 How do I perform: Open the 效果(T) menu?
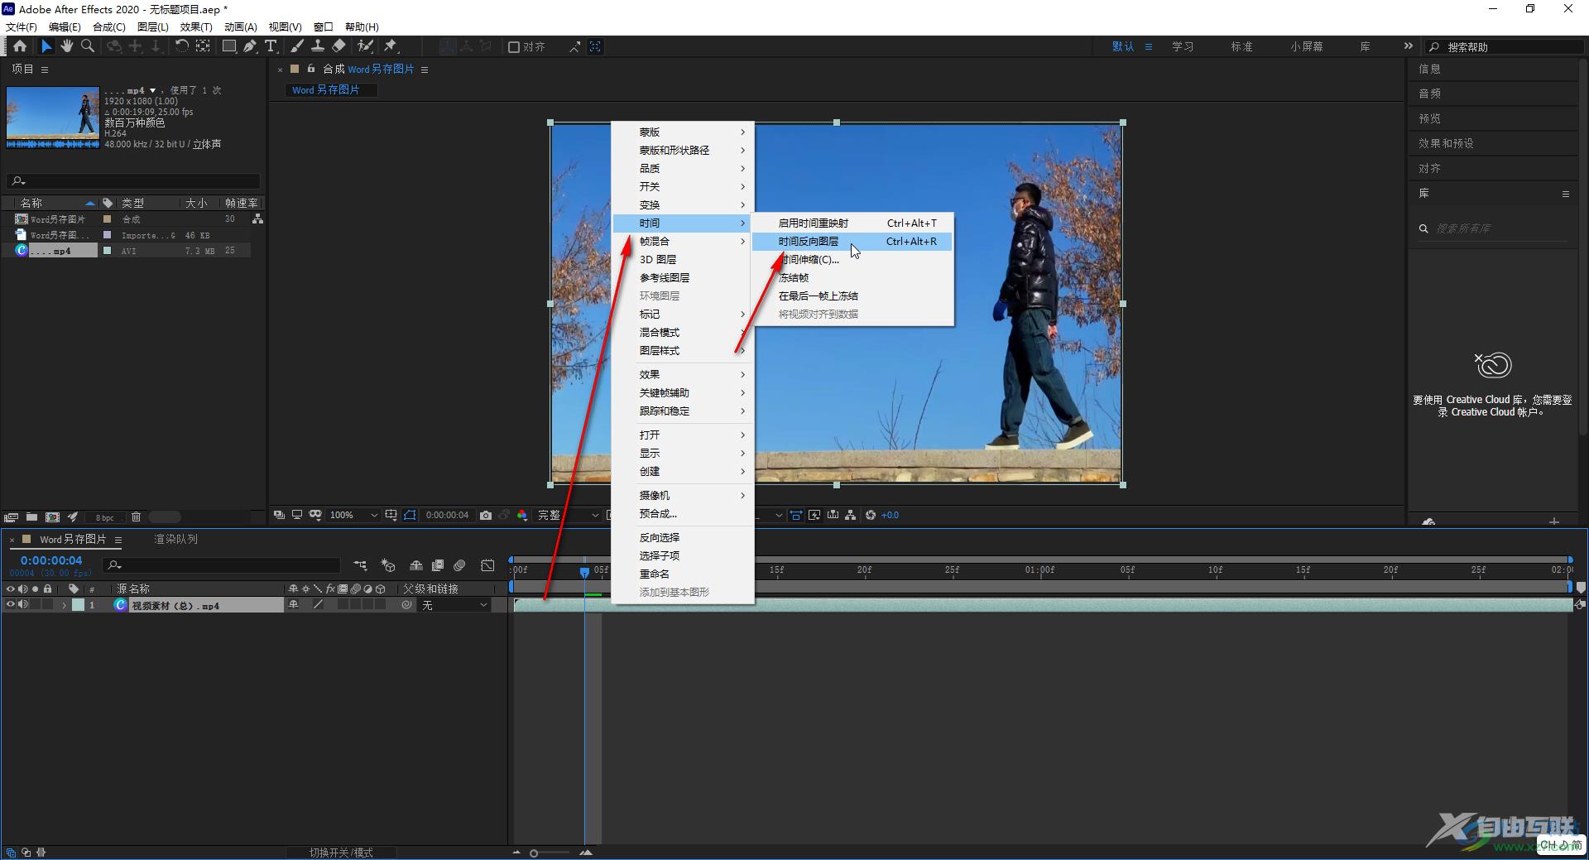click(x=196, y=26)
